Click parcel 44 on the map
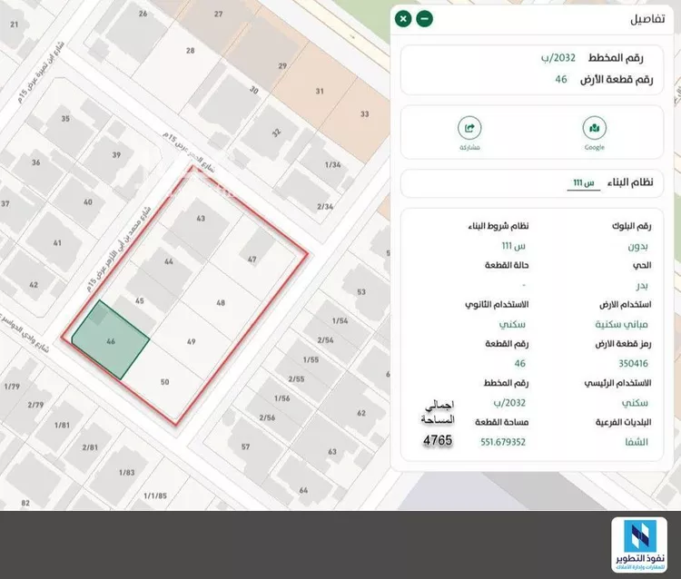Screen dimensions: 681x579 tap(169, 261)
